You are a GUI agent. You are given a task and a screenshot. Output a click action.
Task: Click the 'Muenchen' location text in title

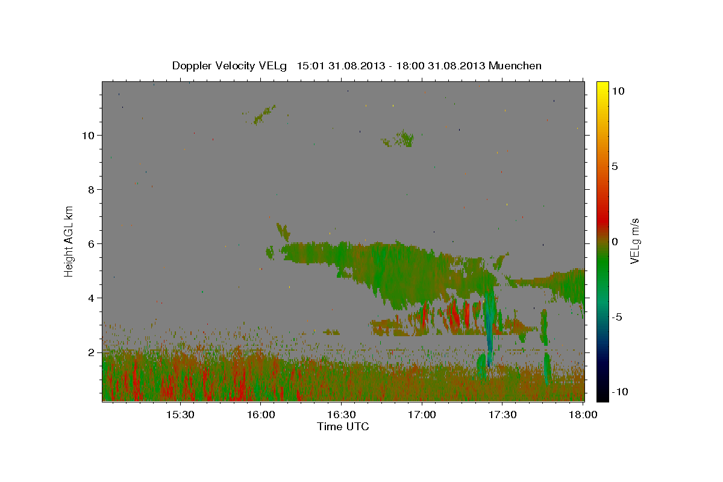pyautogui.click(x=515, y=66)
